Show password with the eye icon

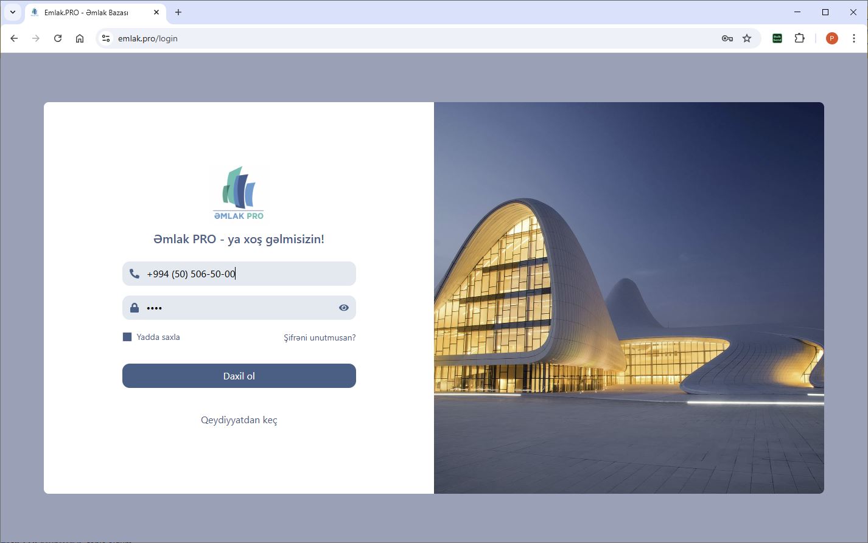(x=344, y=308)
